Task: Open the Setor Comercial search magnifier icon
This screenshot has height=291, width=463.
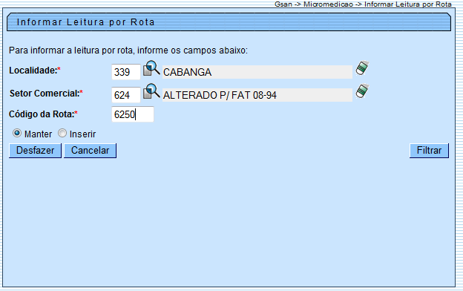Action: pos(151,91)
